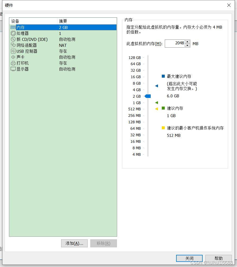This screenshot has height=267, width=237.
Task: Click the green legend square for 建议内存
Action: (163, 108)
